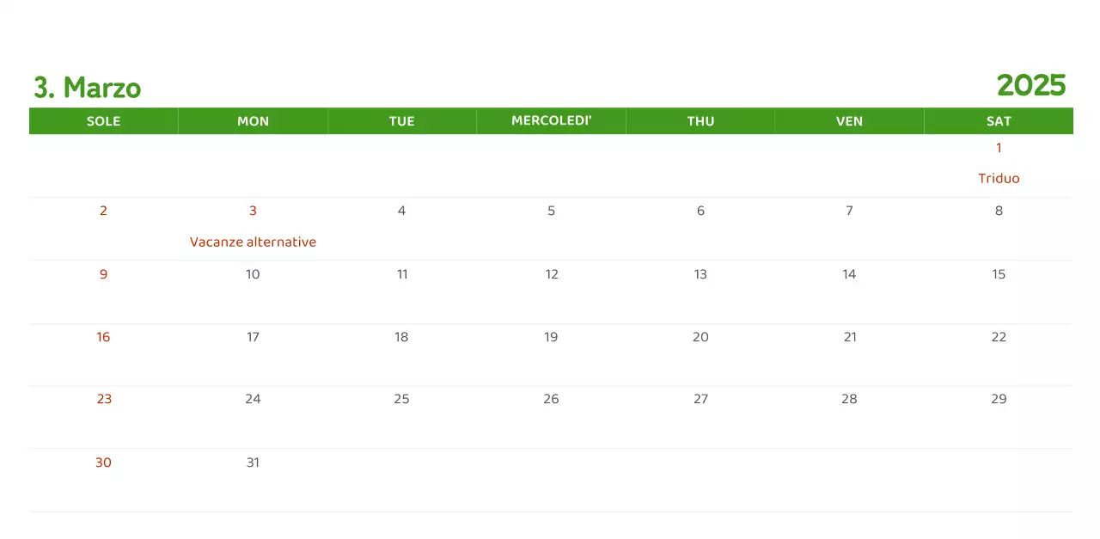Click the 2025 year label
This screenshot has height=539, width=1100.
1031,86
